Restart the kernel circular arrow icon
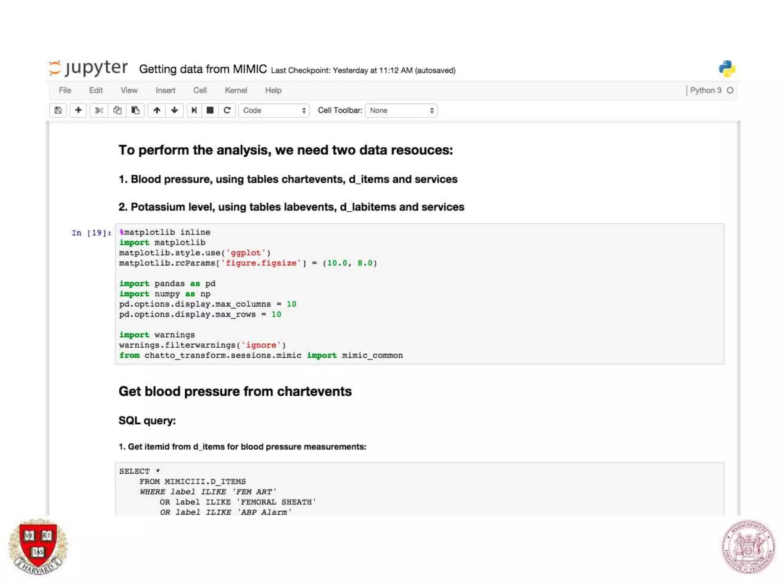 click(x=227, y=110)
